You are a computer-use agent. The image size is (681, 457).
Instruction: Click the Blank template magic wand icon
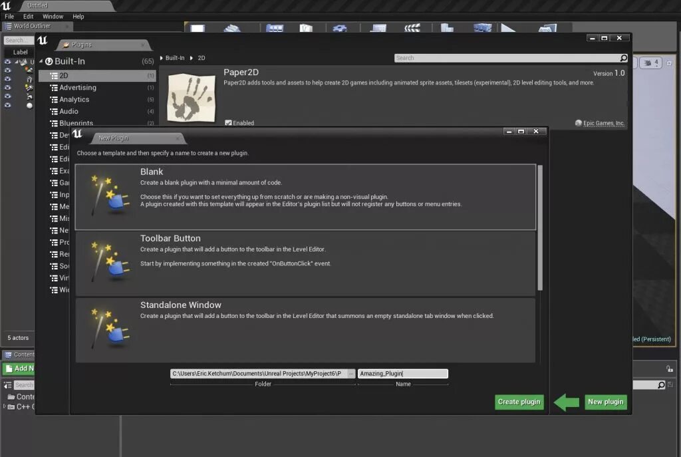click(109, 196)
